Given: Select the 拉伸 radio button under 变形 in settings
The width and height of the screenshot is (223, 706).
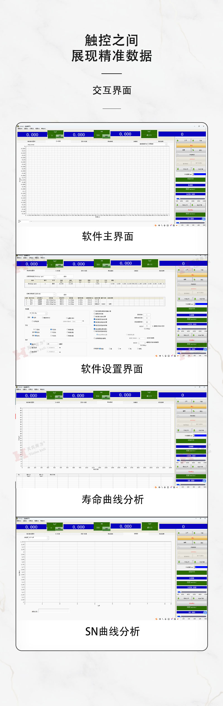Looking at the screenshot, I should tap(33, 318).
